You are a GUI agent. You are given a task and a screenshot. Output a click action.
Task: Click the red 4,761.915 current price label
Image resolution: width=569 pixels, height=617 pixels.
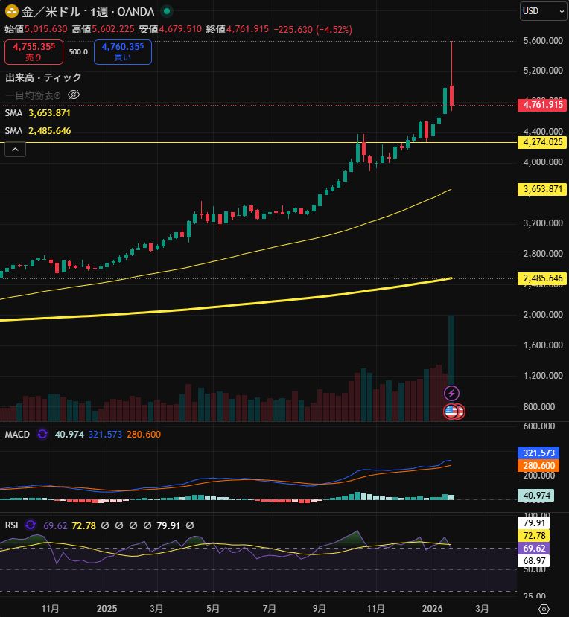[x=541, y=106]
